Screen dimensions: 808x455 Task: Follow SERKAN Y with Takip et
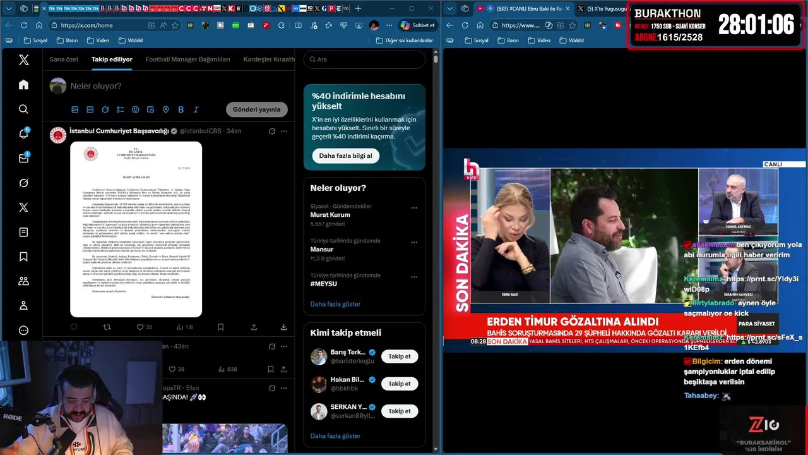point(399,411)
